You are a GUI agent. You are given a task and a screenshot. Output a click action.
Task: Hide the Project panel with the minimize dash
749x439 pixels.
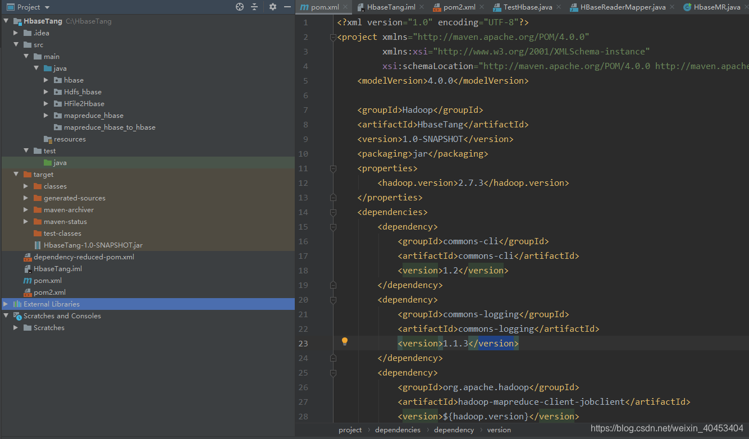pos(287,7)
